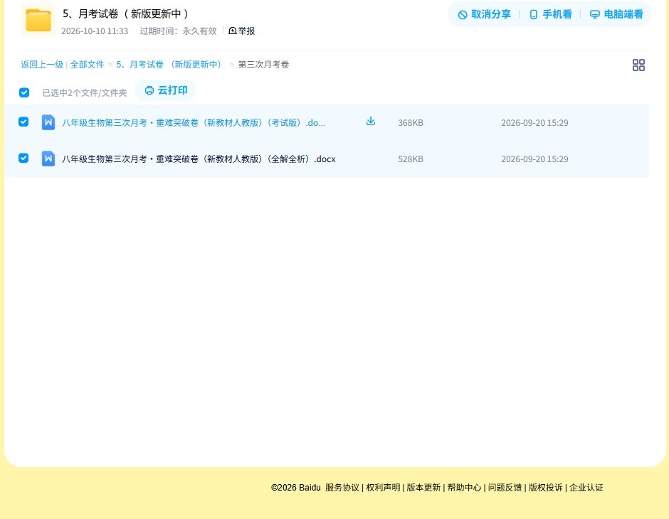Click the share date 2026-10-10 11:33
Image resolution: width=669 pixels, height=519 pixels.
[x=95, y=31]
